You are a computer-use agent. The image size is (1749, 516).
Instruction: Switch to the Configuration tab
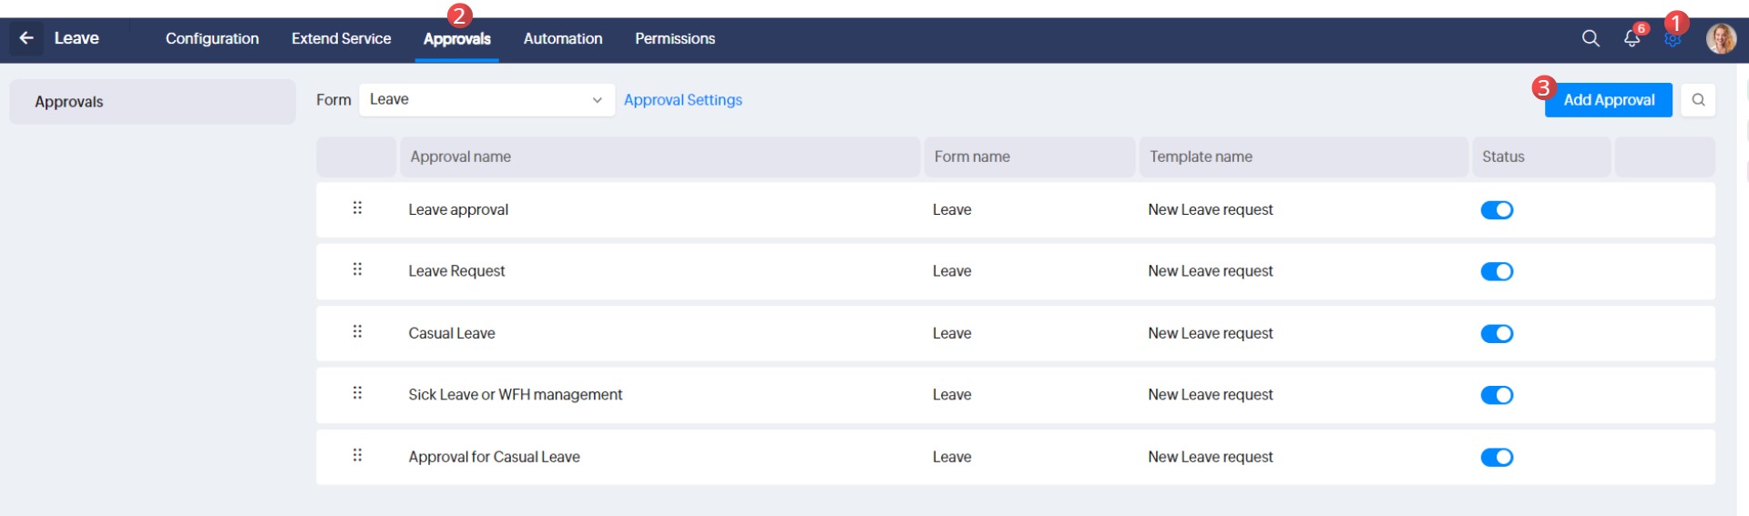click(x=212, y=38)
